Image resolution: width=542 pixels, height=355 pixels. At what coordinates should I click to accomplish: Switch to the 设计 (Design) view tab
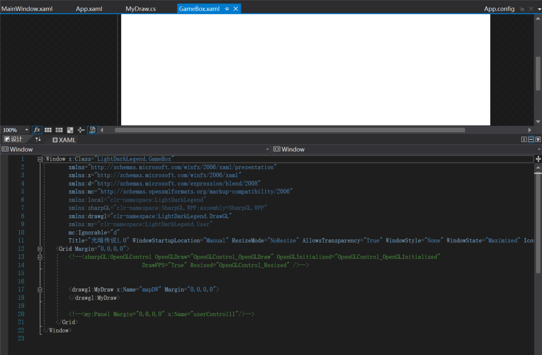pyautogui.click(x=13, y=139)
